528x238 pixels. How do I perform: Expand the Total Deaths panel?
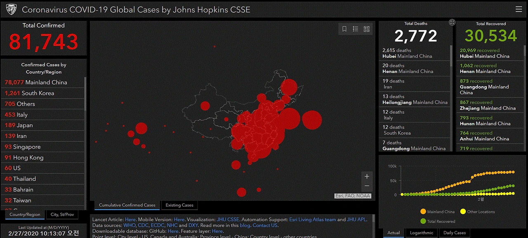[x=452, y=22]
